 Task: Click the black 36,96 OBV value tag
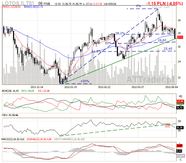coord(180,128)
